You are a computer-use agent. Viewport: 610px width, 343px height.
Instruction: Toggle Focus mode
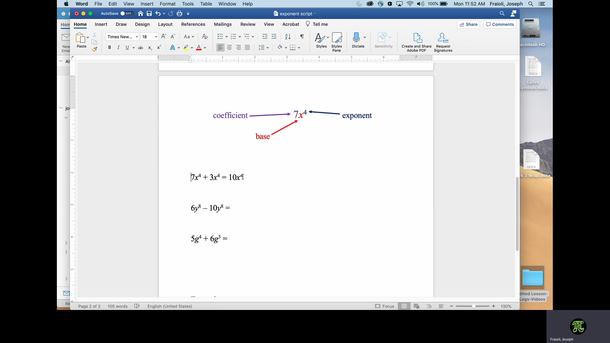(384, 306)
